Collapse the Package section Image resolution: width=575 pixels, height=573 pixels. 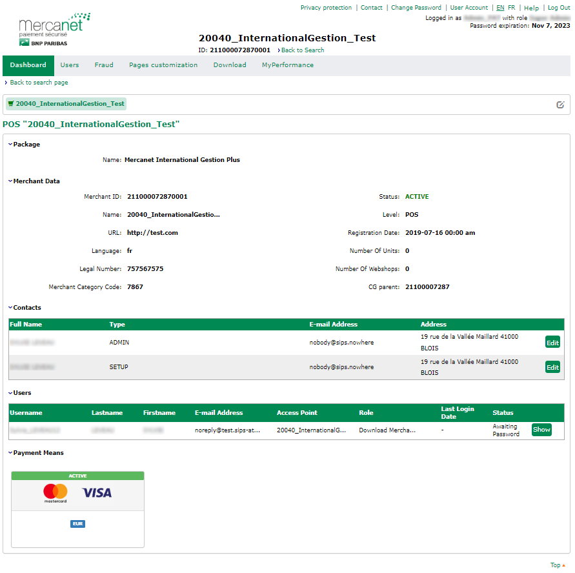(24, 145)
